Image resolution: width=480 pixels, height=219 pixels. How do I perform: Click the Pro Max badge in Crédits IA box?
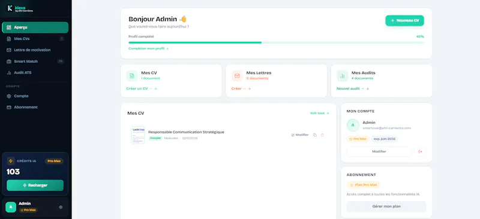point(54,161)
